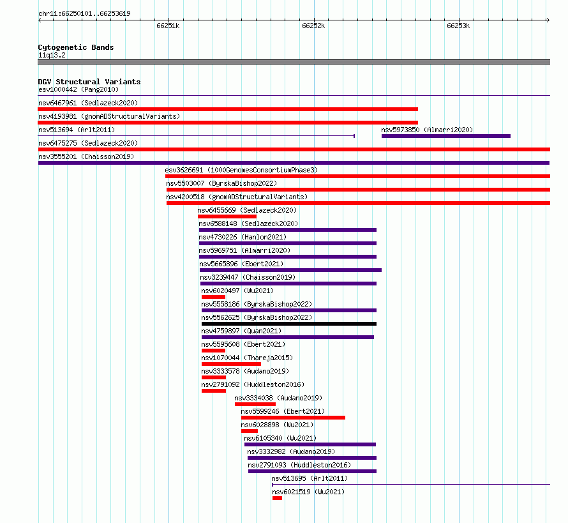
Task: Click the 66251k ruler position label
Action: [x=168, y=26]
